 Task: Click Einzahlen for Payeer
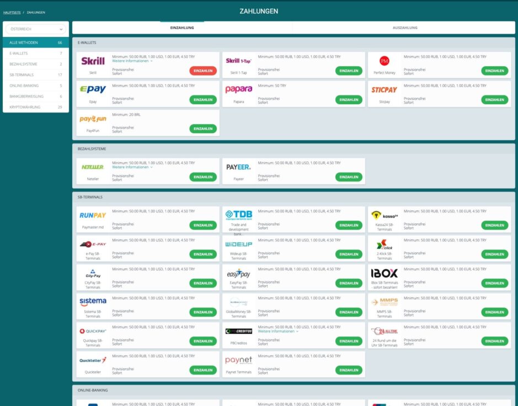(x=349, y=177)
